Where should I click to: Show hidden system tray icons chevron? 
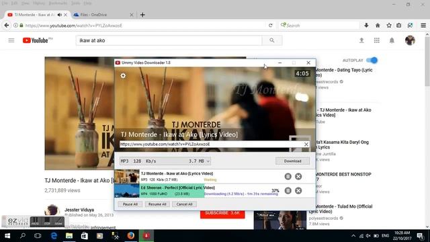pos(353,236)
